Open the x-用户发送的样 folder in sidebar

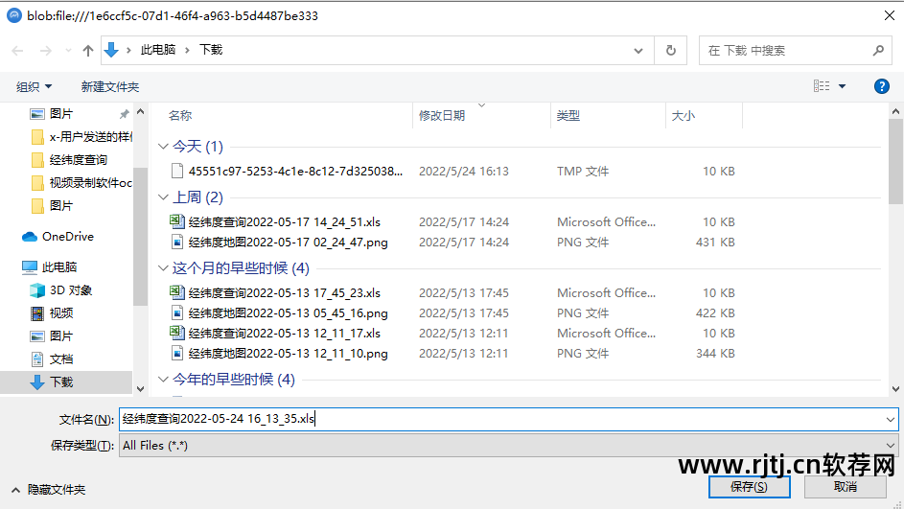pyautogui.click(x=90, y=137)
